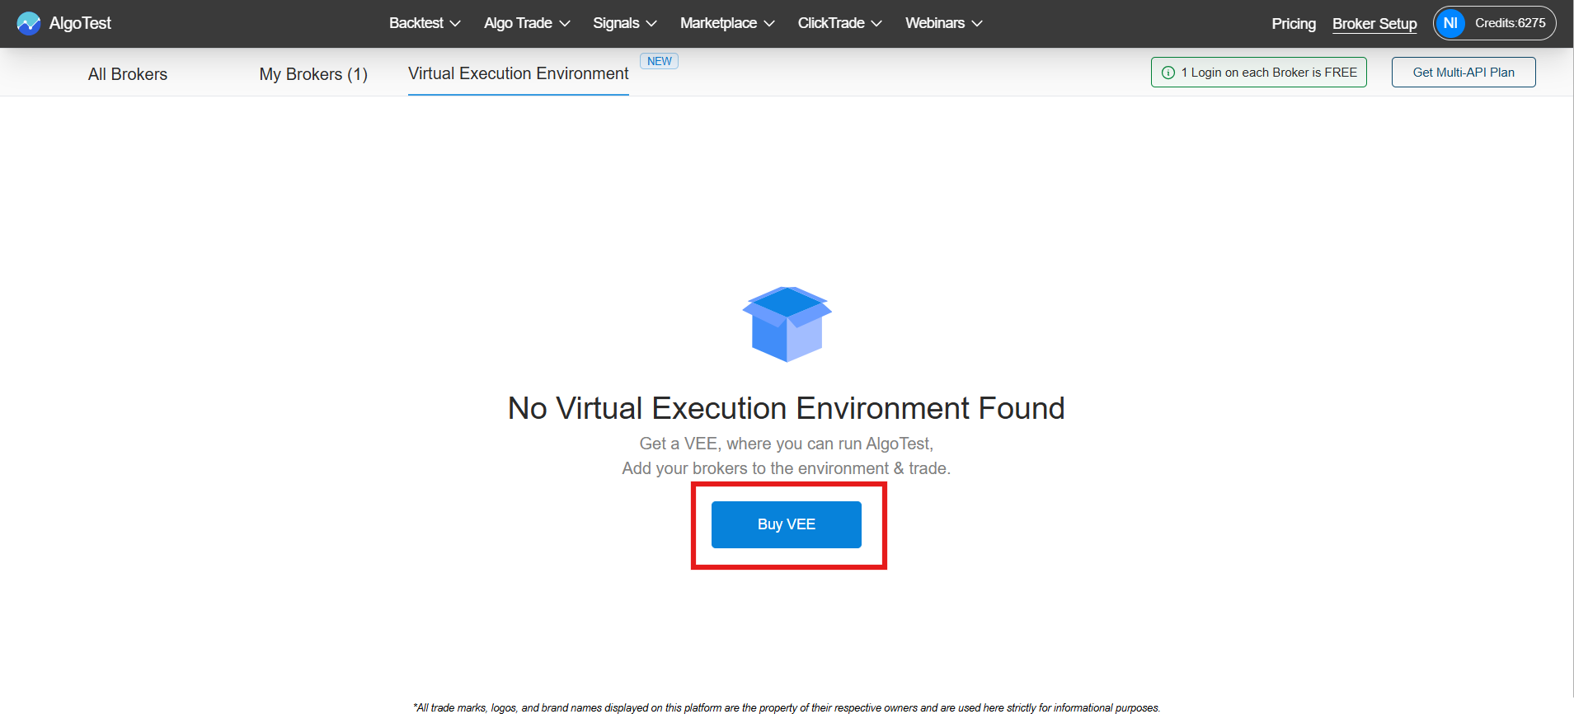Image resolution: width=1574 pixels, height=714 pixels.
Task: Switch to the All Brokers tab
Action: 128,74
